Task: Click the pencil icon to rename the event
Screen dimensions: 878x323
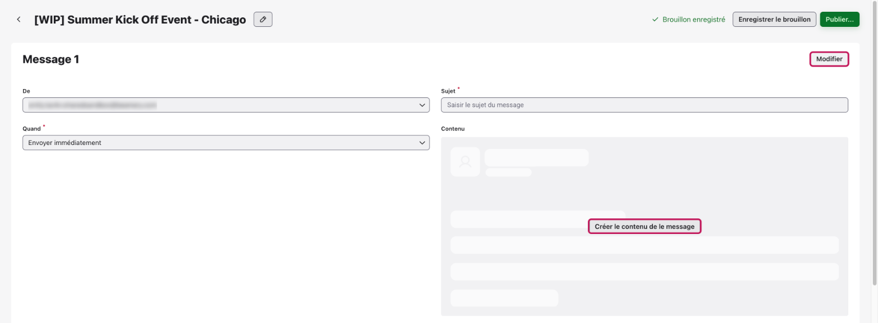Action: click(263, 20)
